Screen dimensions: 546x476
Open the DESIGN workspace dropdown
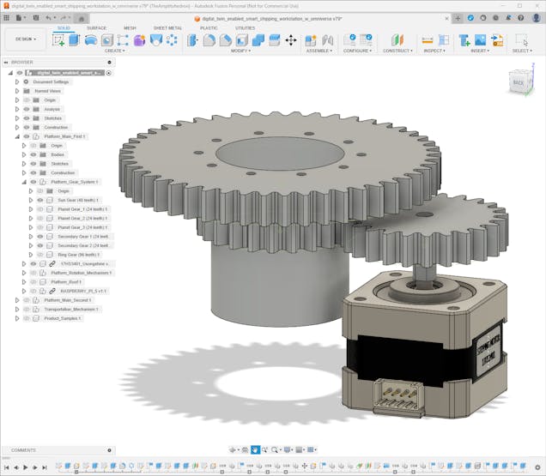coord(24,39)
